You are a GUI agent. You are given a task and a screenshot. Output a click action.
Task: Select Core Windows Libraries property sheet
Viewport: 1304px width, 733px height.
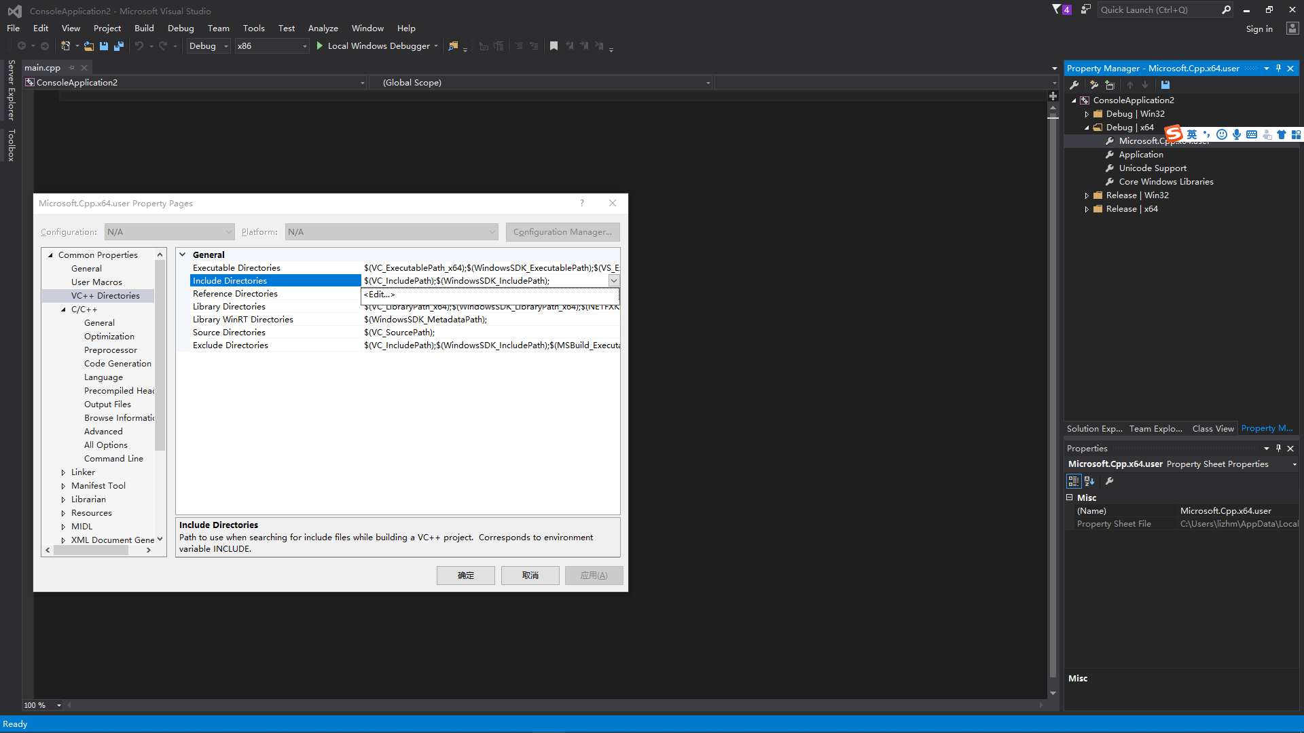pos(1166,182)
